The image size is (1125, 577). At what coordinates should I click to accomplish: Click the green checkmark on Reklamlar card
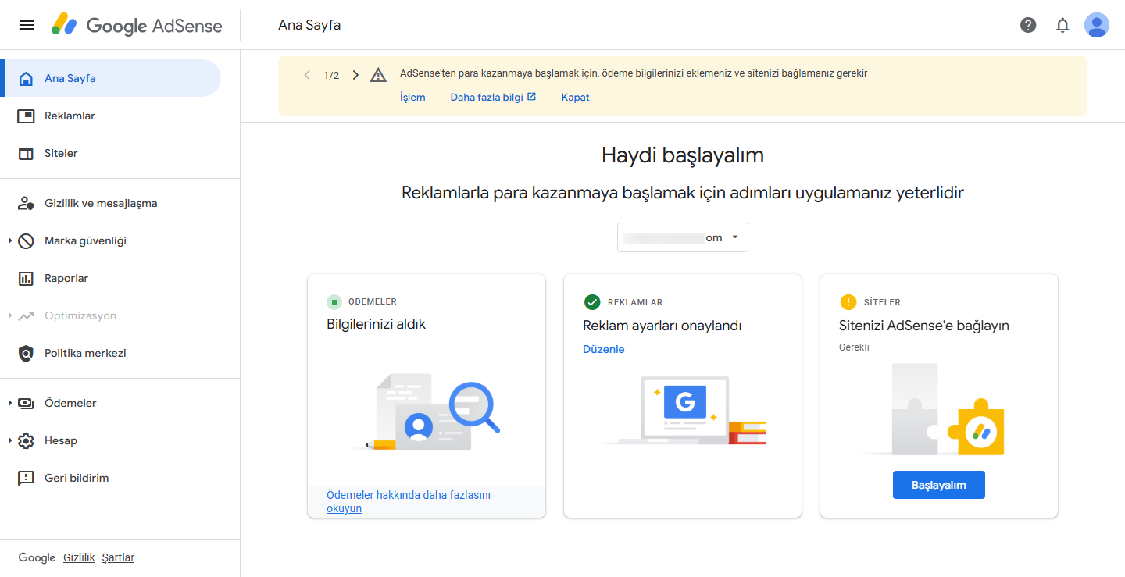click(x=592, y=302)
